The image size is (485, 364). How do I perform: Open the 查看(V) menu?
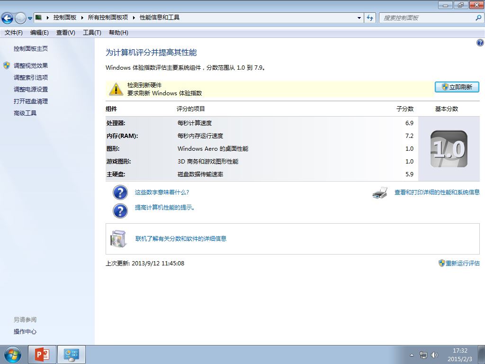tap(65, 33)
